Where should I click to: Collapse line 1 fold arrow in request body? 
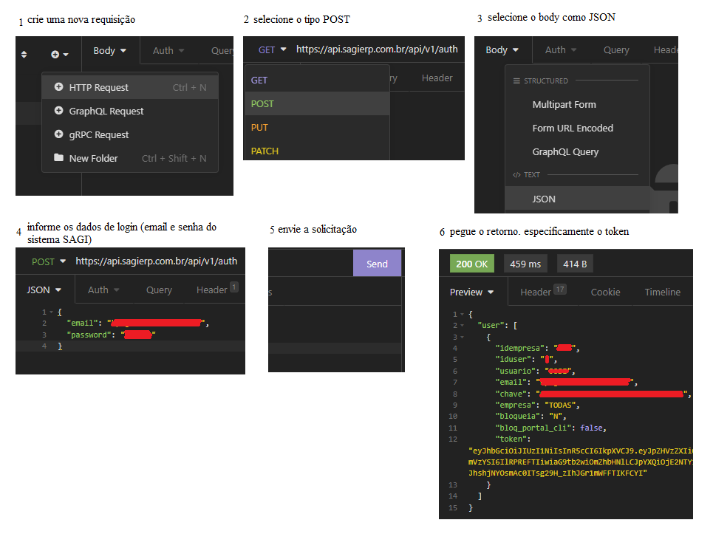coord(52,312)
